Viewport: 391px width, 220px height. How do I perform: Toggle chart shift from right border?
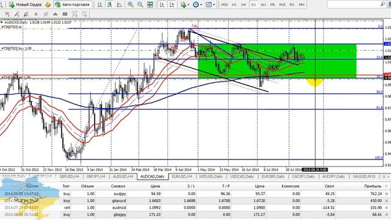[172, 4]
